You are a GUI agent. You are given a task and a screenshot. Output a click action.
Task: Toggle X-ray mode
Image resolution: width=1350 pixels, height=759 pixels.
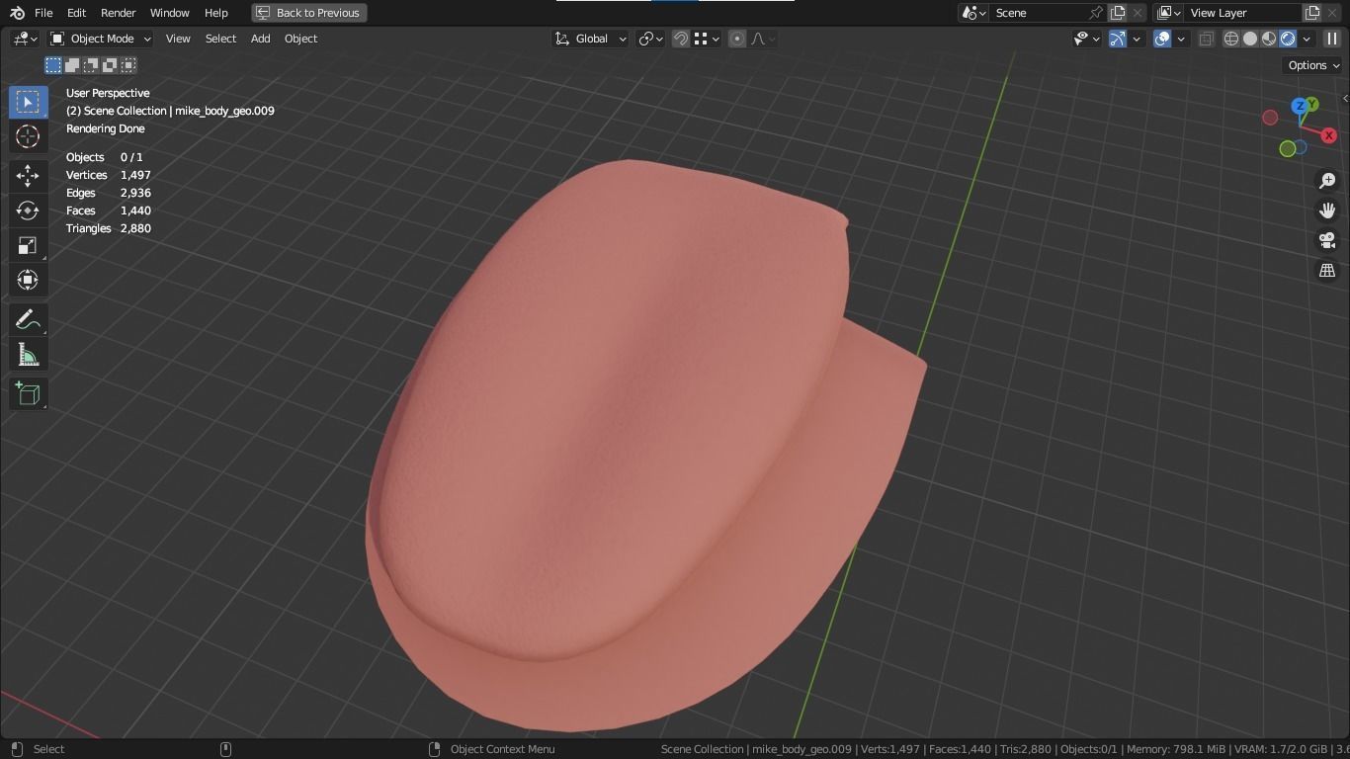[1206, 39]
